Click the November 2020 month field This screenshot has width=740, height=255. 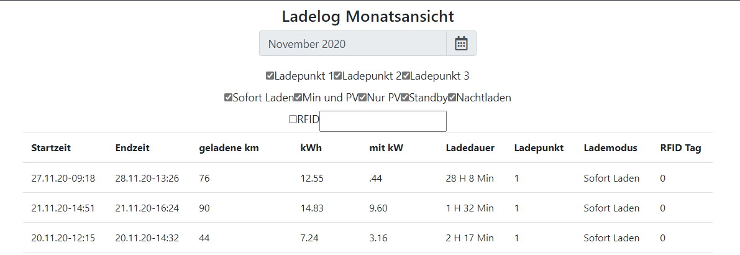click(x=352, y=44)
